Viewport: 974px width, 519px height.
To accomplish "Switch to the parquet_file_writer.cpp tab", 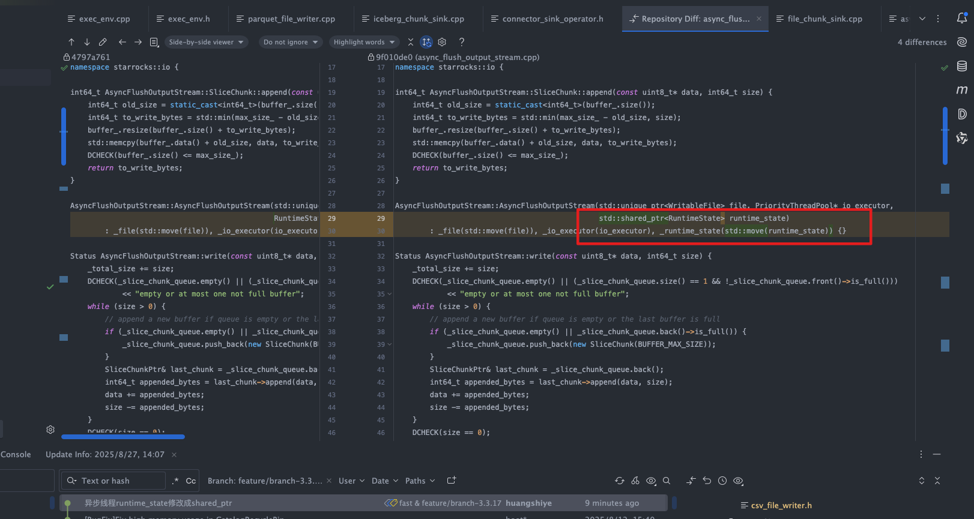I will 286,19.
